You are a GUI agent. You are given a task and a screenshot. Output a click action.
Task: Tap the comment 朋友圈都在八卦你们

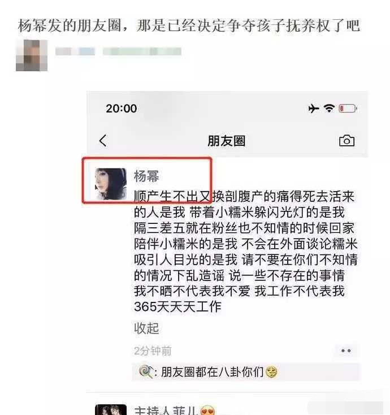[212, 372]
